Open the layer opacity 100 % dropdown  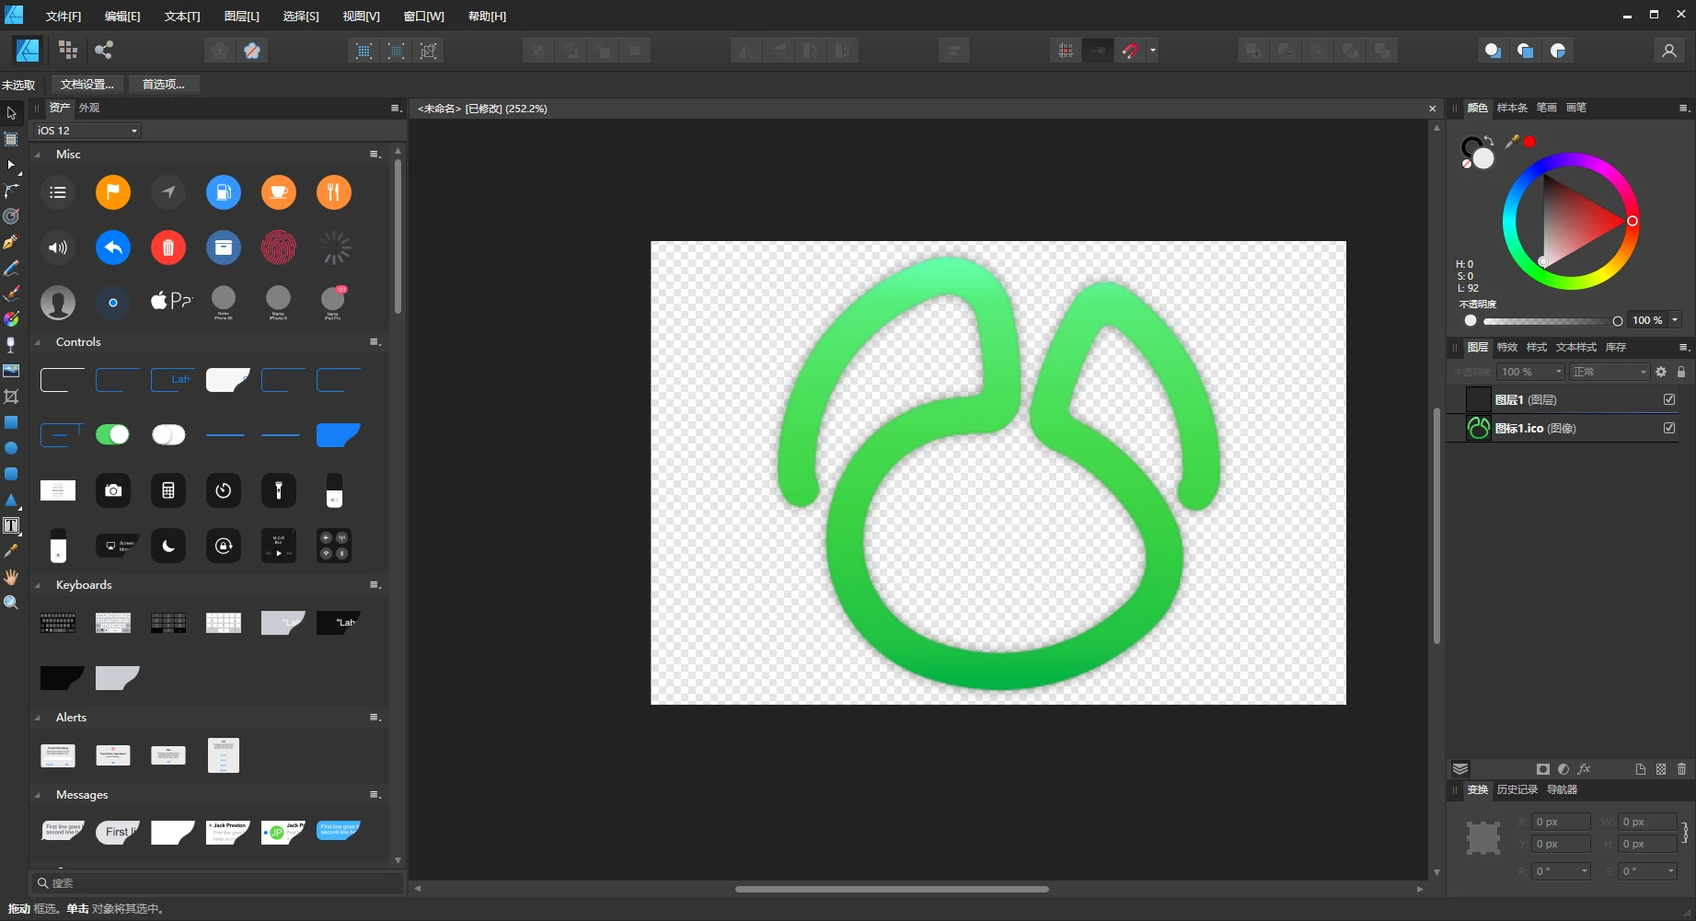click(1531, 372)
